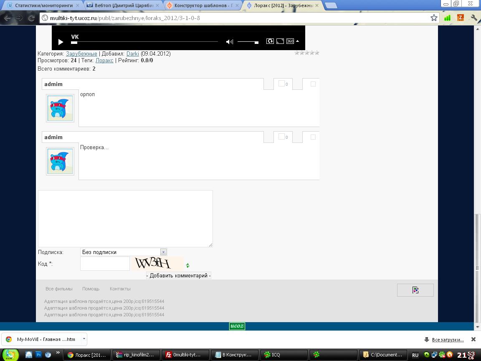Expand the 'Без подписки' subscription dropdown
This screenshot has width=481, height=361.
point(163,252)
